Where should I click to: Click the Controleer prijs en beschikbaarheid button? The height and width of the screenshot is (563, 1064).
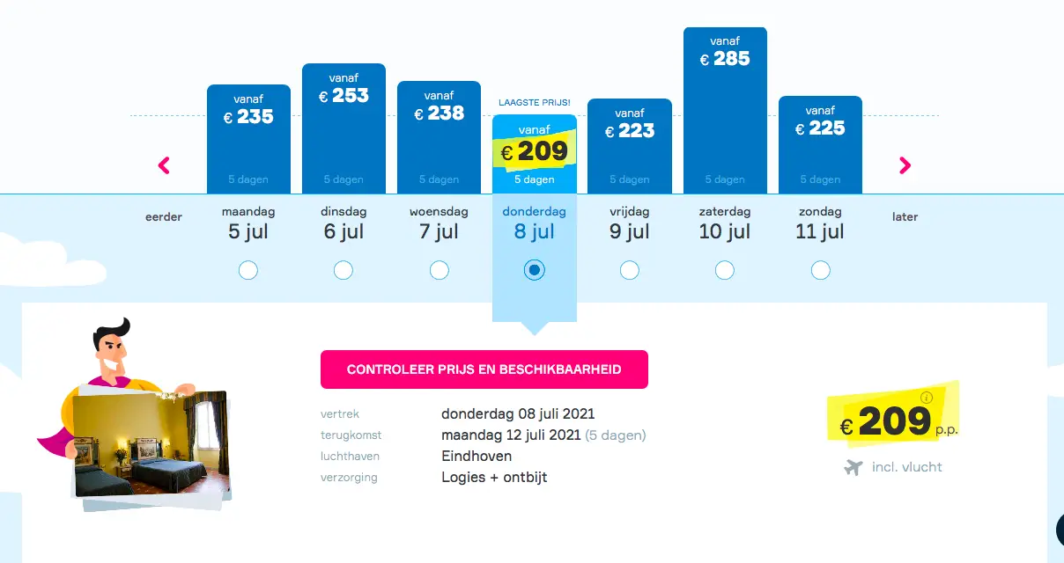pyautogui.click(x=484, y=369)
